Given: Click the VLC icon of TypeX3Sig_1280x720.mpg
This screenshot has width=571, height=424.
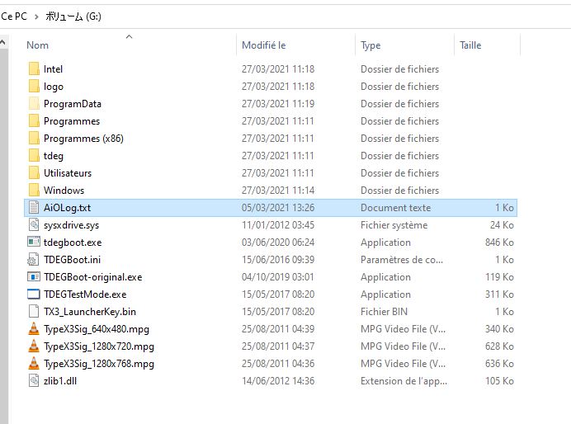Looking at the screenshot, I should [34, 346].
